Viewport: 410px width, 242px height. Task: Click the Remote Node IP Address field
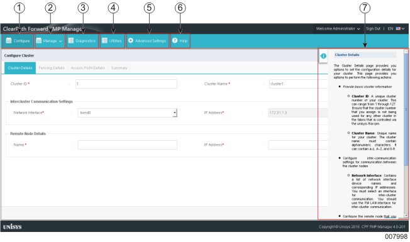pos(298,145)
